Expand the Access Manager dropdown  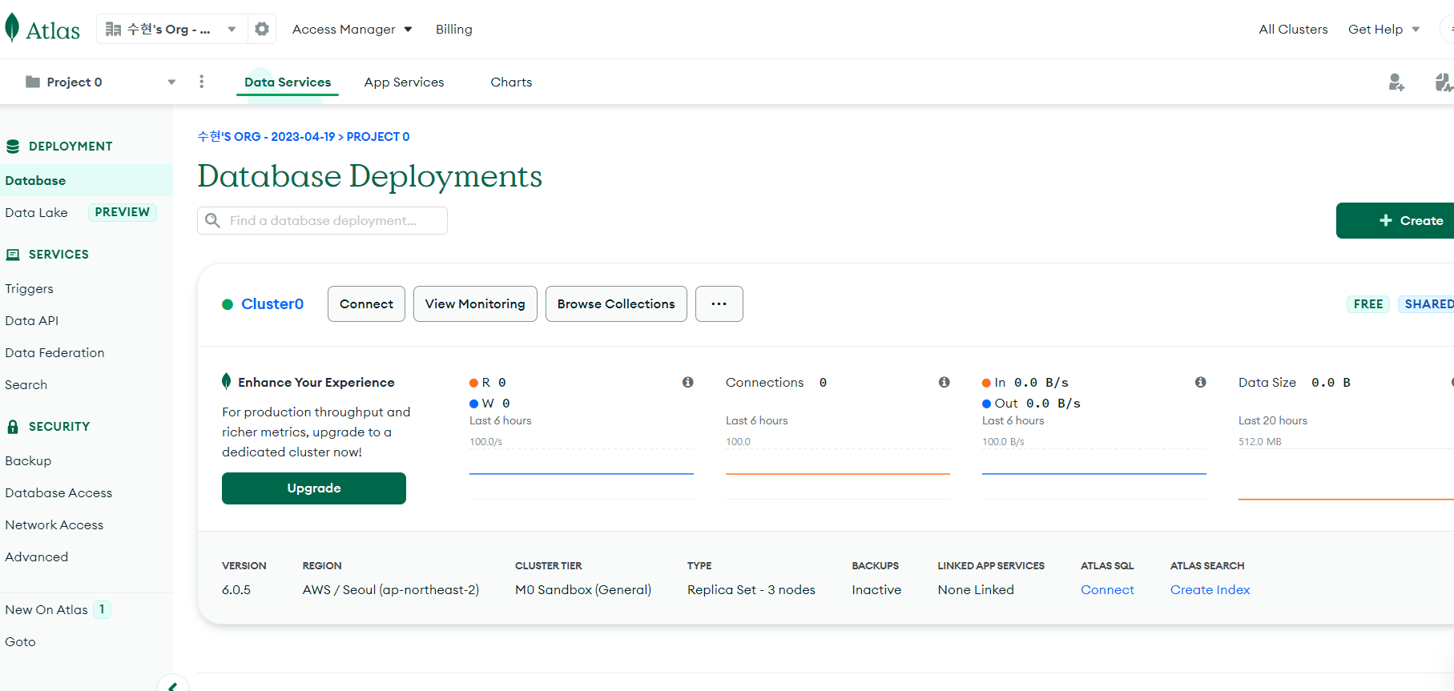(x=352, y=29)
